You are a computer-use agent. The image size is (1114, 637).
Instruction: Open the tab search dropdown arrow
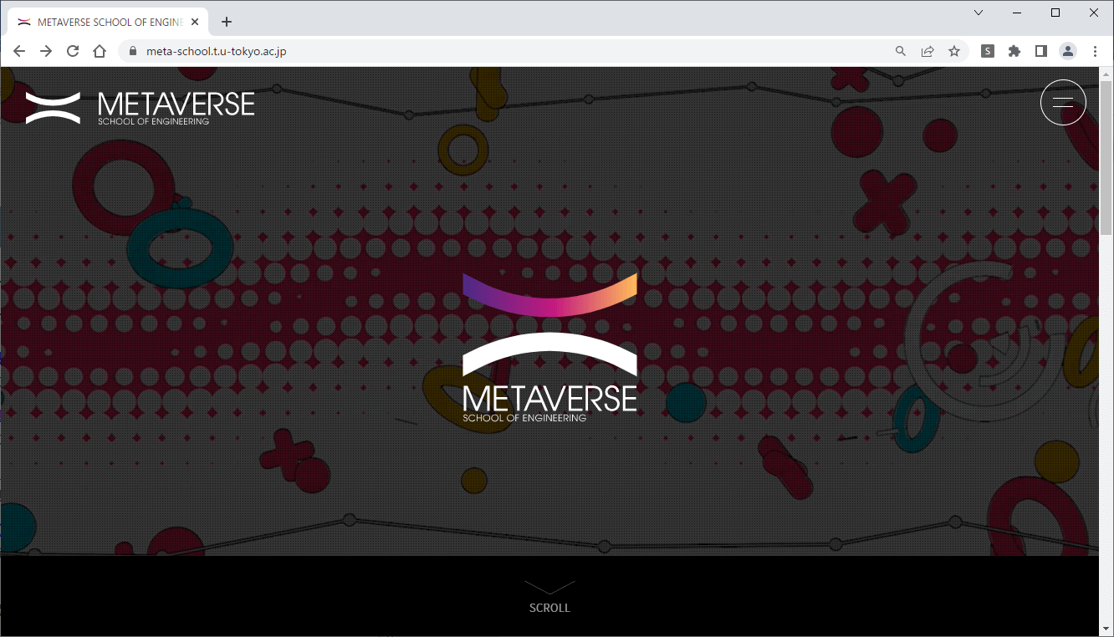pos(979,13)
